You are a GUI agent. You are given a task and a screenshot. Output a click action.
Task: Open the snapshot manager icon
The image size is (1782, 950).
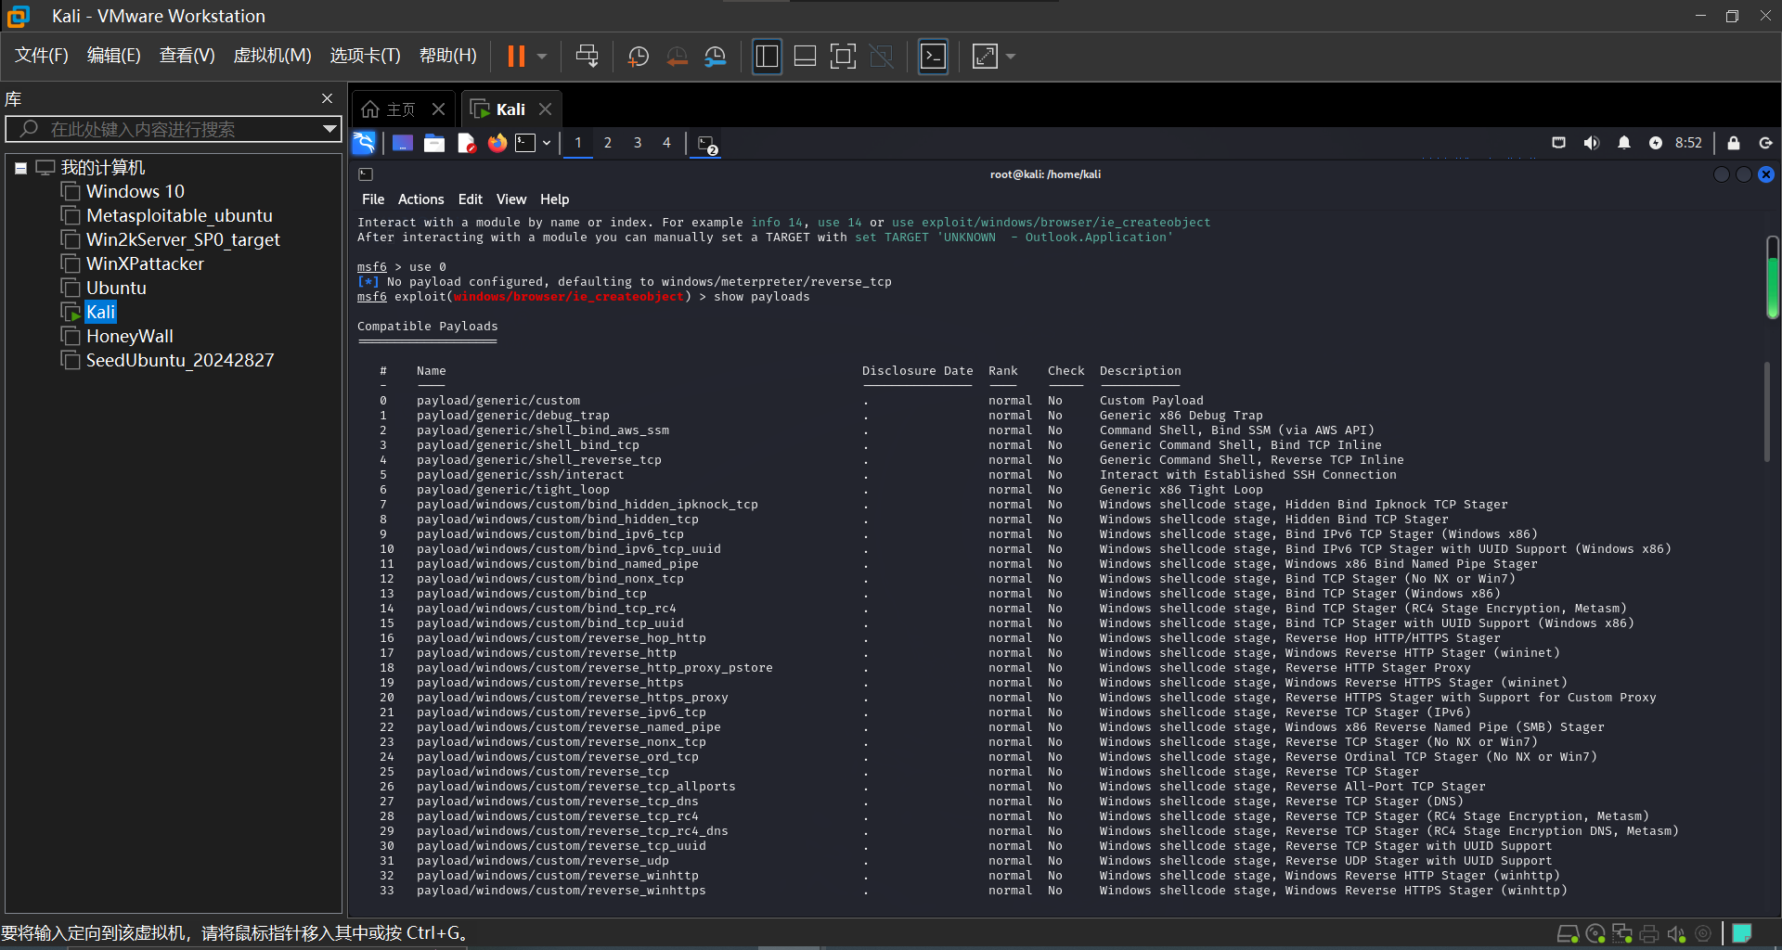click(x=715, y=57)
